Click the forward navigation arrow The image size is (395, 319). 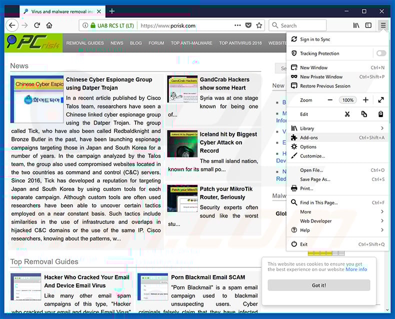pos(24,25)
